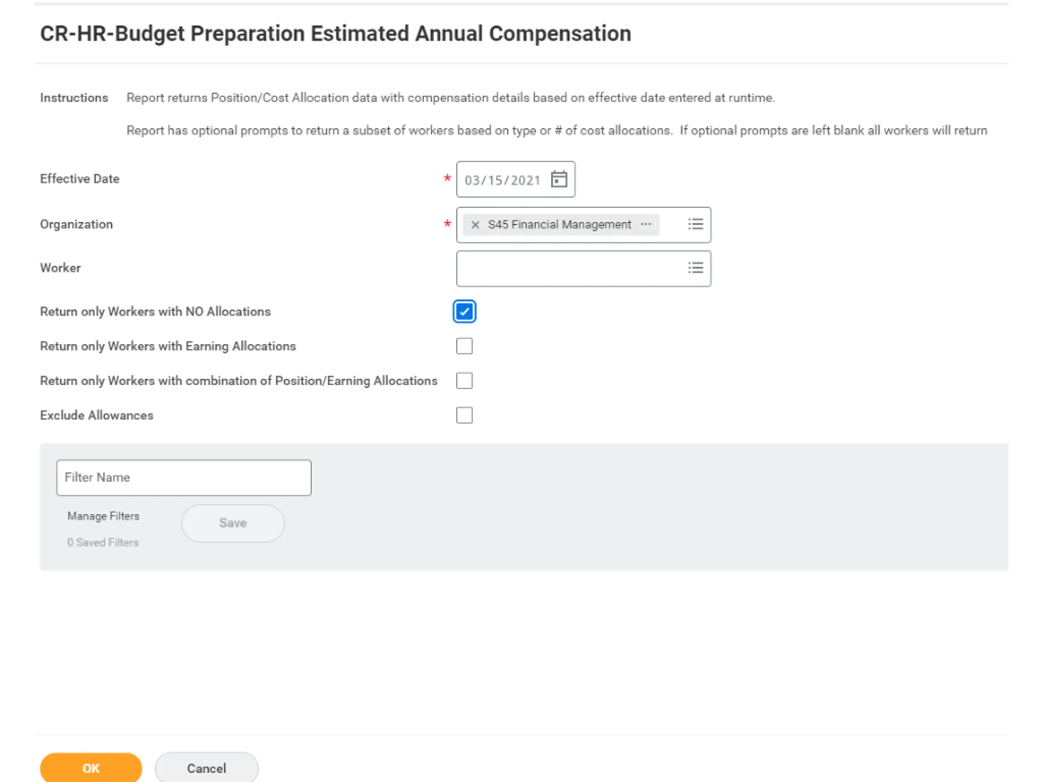Remove S45 Financial Management with X icon

pyautogui.click(x=475, y=225)
